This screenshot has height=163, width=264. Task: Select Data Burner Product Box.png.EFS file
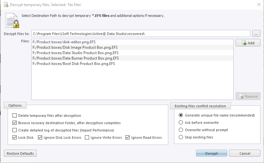click(132, 58)
